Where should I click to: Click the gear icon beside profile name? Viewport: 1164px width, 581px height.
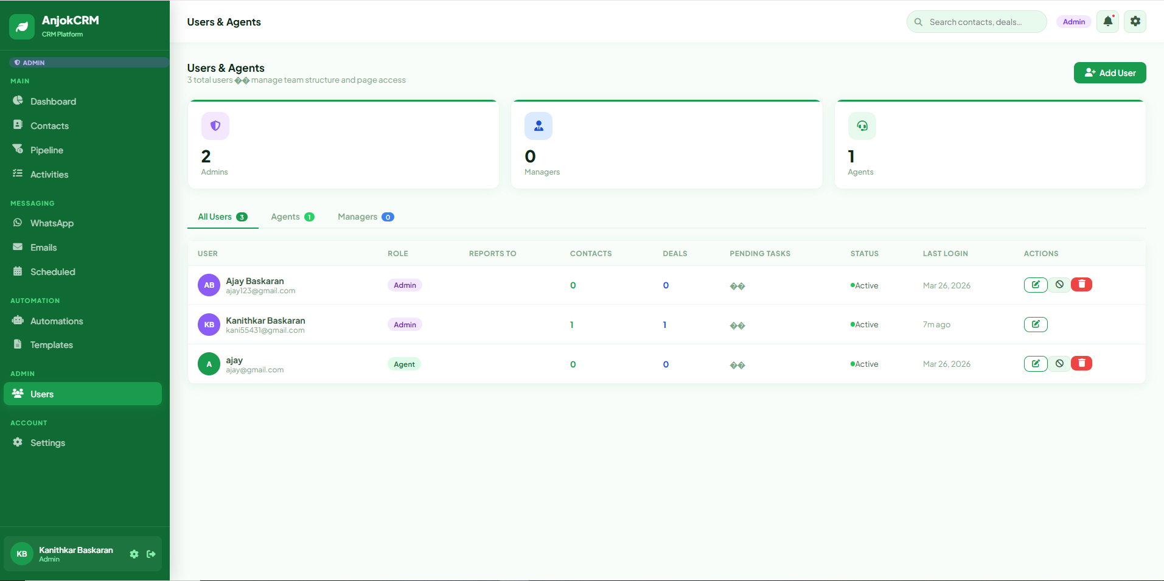pyautogui.click(x=134, y=554)
